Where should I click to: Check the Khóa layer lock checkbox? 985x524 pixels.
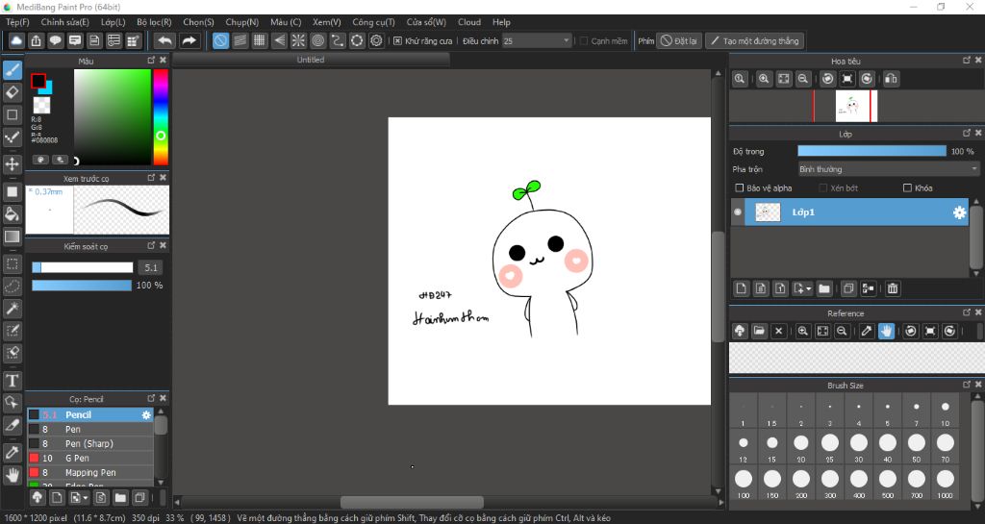(907, 188)
